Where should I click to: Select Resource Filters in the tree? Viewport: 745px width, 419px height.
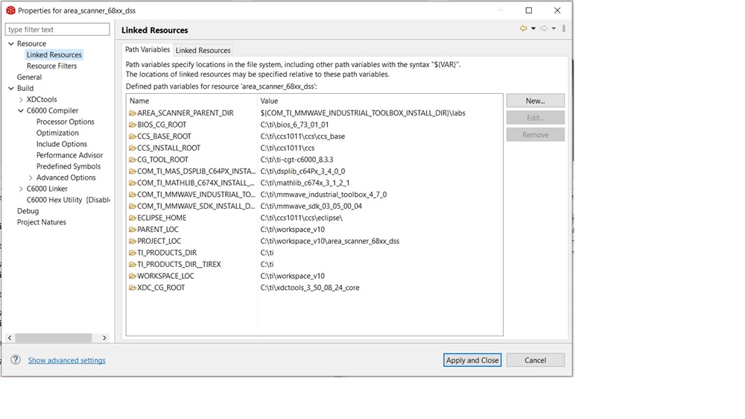pos(52,66)
